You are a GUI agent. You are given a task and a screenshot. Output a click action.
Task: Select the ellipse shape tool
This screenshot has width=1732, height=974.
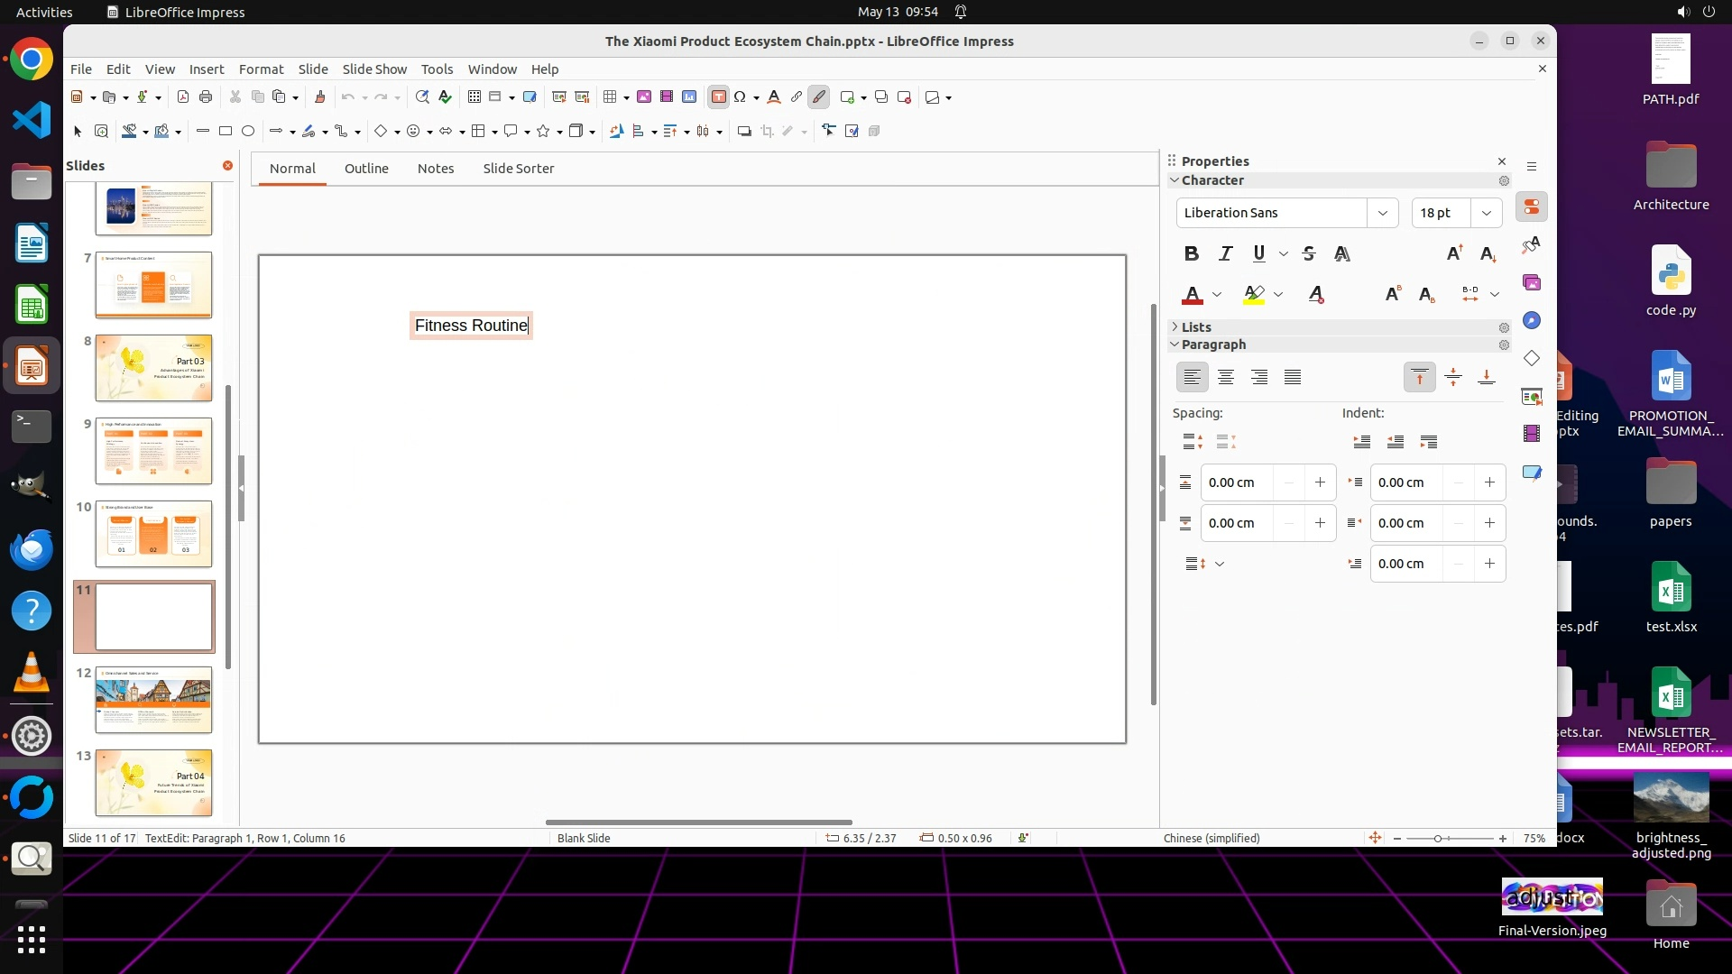248,132
